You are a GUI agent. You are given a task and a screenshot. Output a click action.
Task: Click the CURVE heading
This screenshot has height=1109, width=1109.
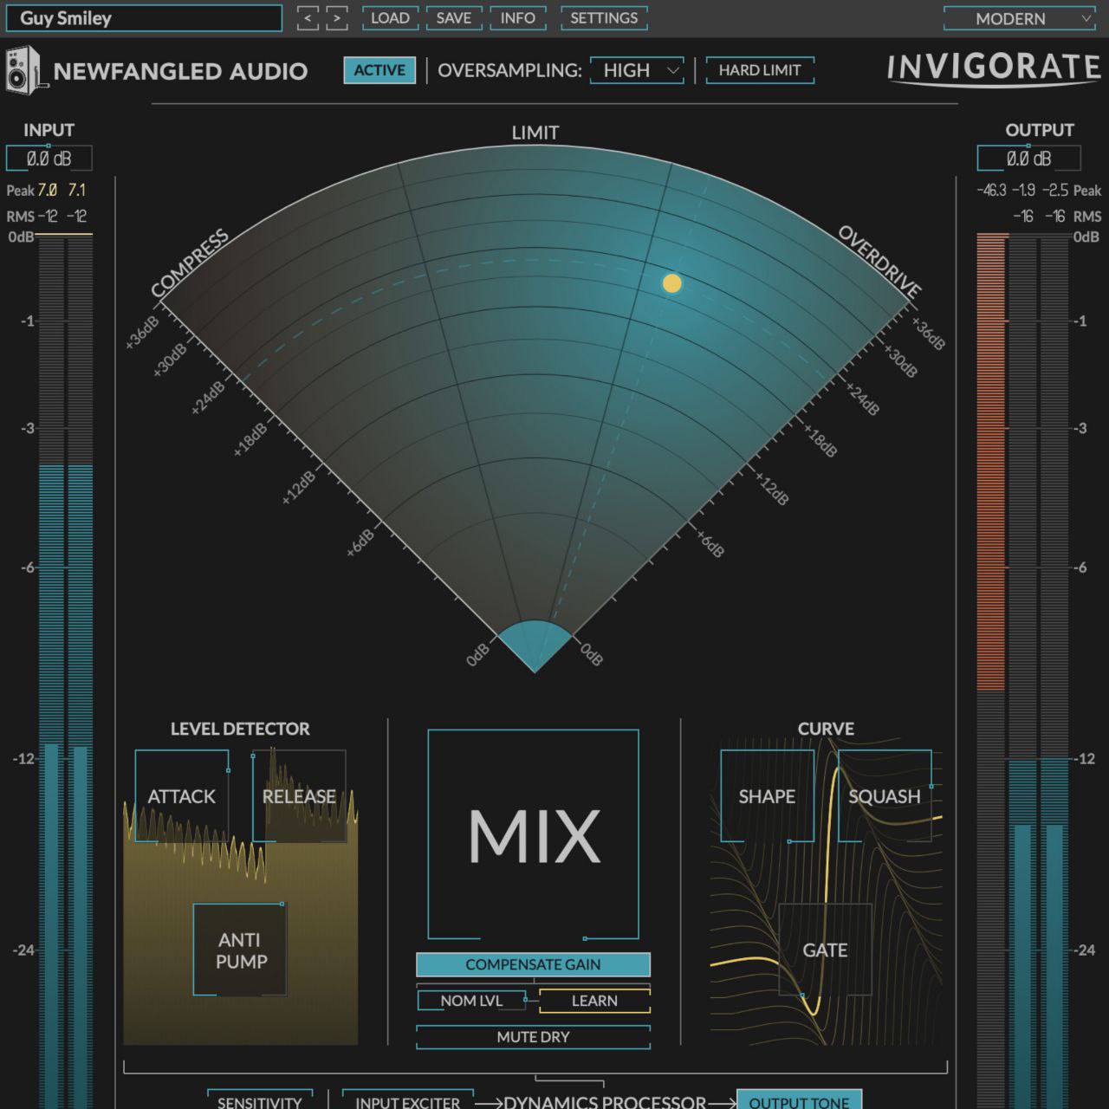click(826, 729)
